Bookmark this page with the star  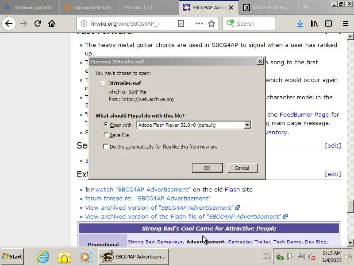(212, 23)
